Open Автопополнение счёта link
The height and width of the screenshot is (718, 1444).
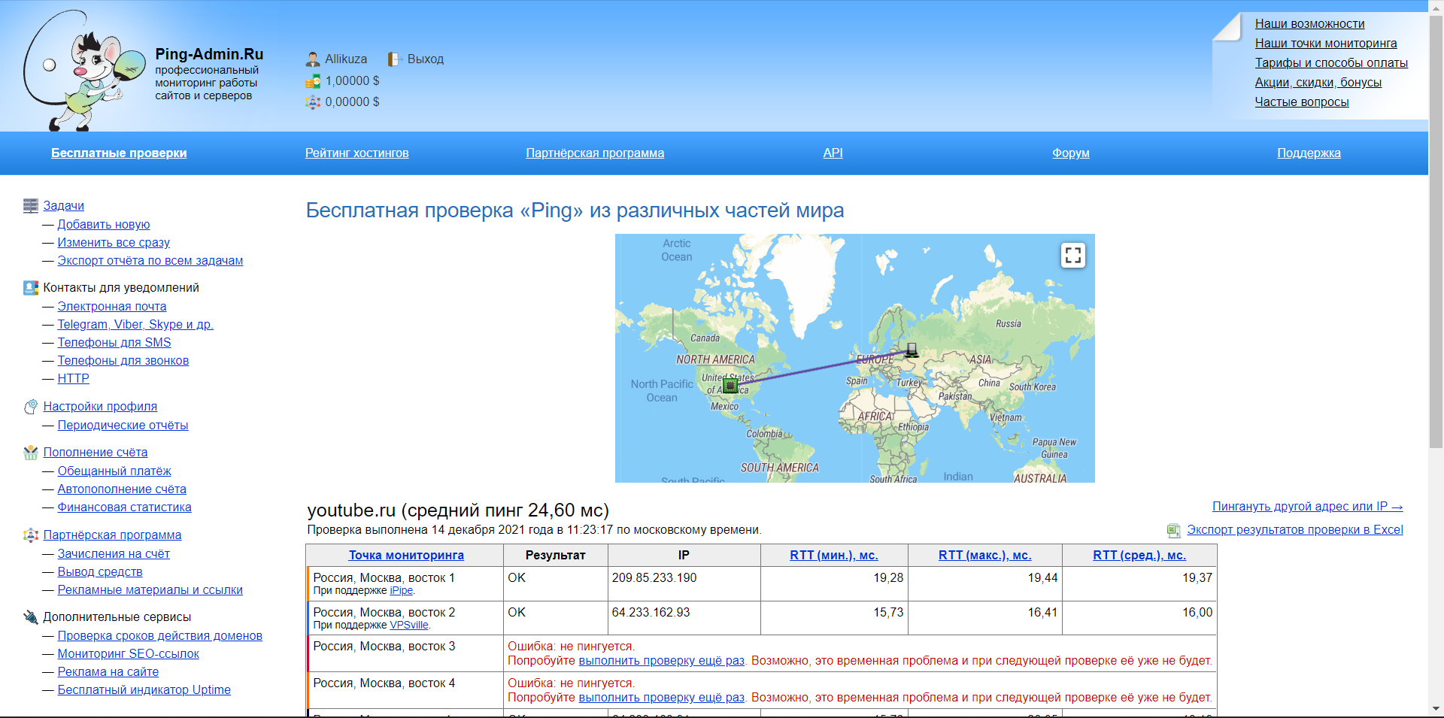[122, 489]
